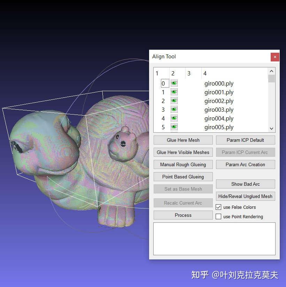Open Point Based Glueing

tap(183, 177)
